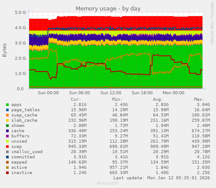Screen dimensions: 216x188
Task: Click the 'inactive' legend label
Action: [22, 173]
